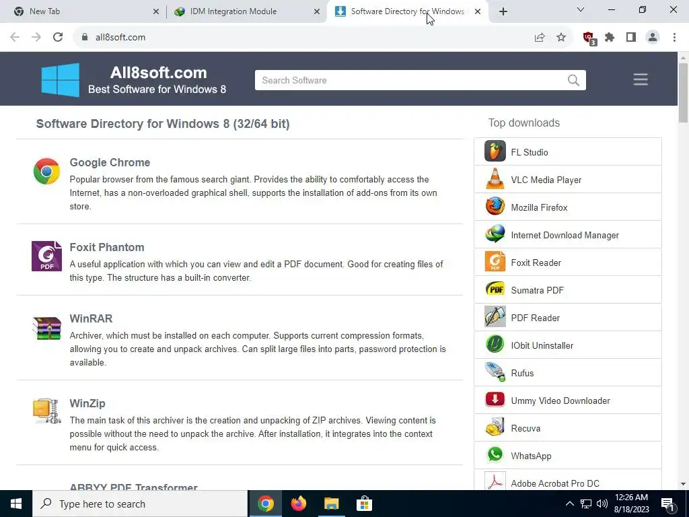Click the scrollbar down arrow
The image size is (689, 517).
point(683,484)
